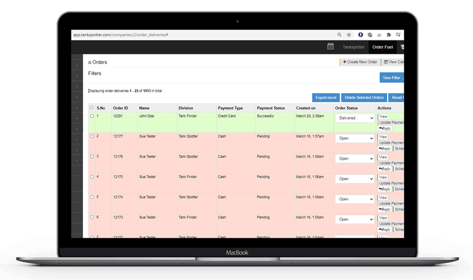Screen dimensions: 473x280
Task: Click Update Payment for order 12176
Action: click(x=391, y=163)
